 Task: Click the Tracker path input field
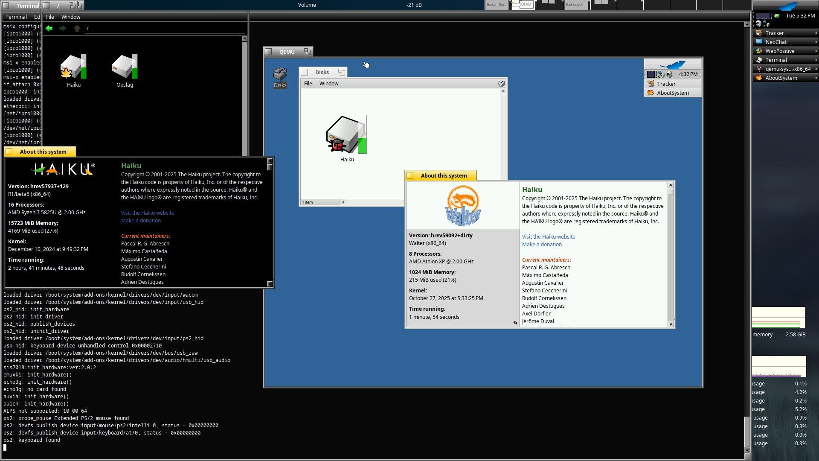pos(165,28)
